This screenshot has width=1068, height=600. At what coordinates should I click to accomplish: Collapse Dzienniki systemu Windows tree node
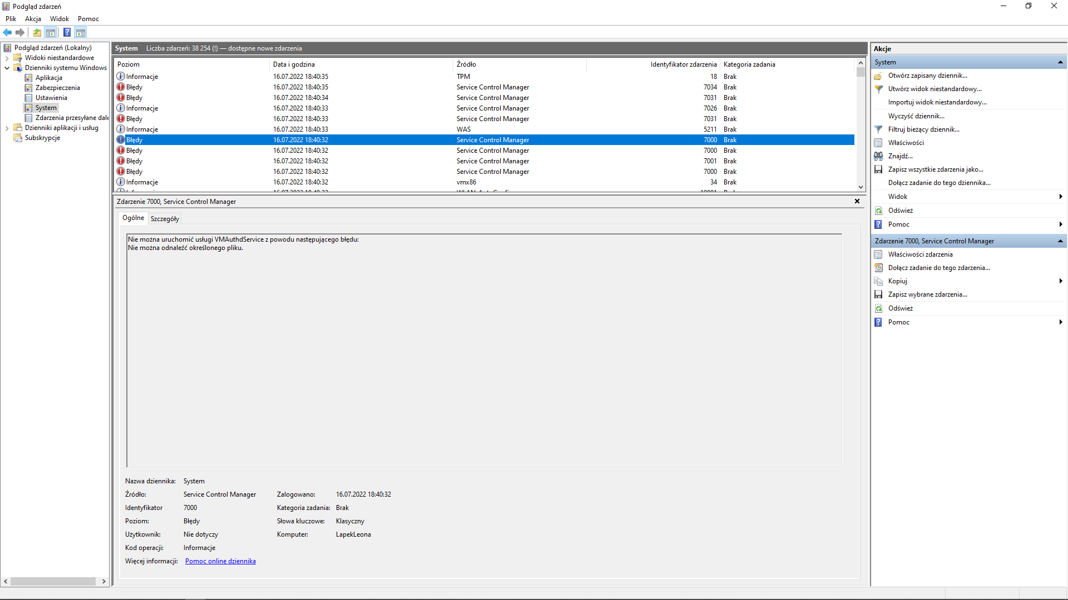[x=7, y=68]
